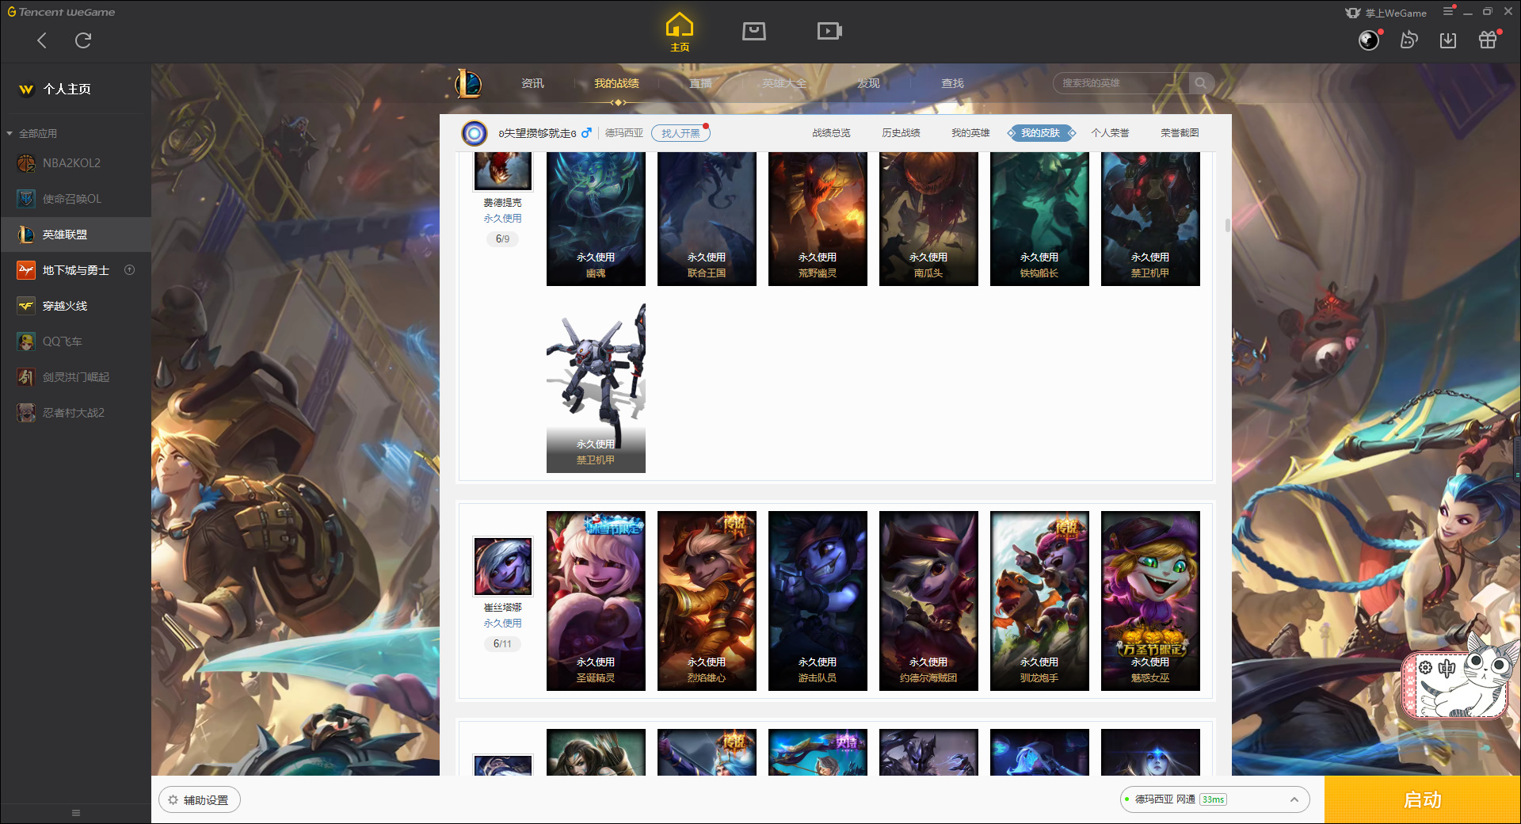Select 英雄联盟 in the sidebar
Image resolution: width=1521 pixels, height=824 pixels.
point(75,235)
